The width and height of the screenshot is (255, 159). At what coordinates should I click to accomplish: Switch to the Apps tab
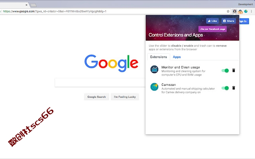click(177, 57)
